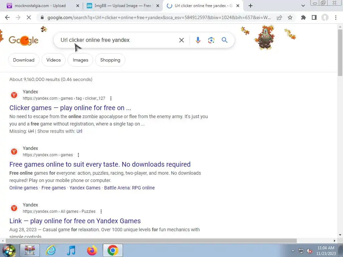Open 'Free games online to suit every taste'
The image size is (343, 257).
pyautogui.click(x=100, y=164)
